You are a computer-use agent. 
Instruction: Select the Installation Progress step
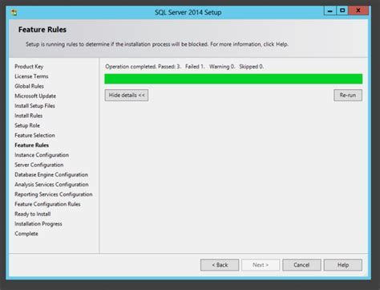click(x=38, y=224)
